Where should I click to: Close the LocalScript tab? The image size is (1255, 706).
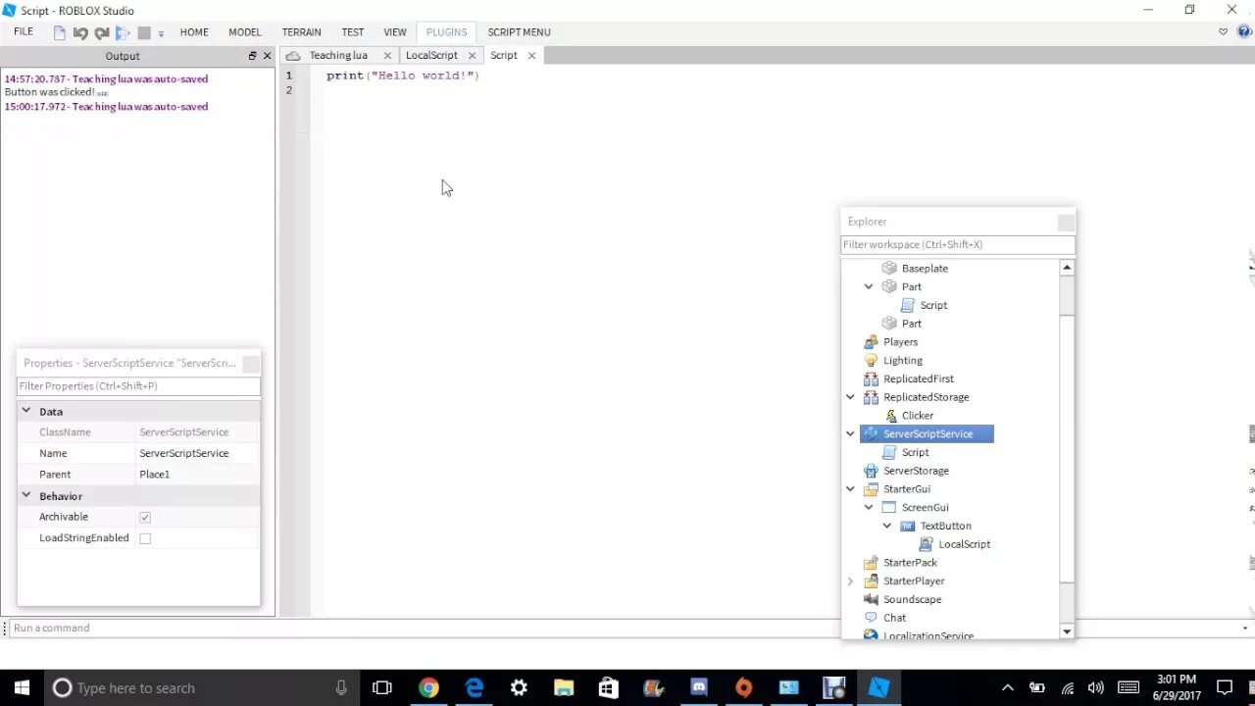[472, 56]
